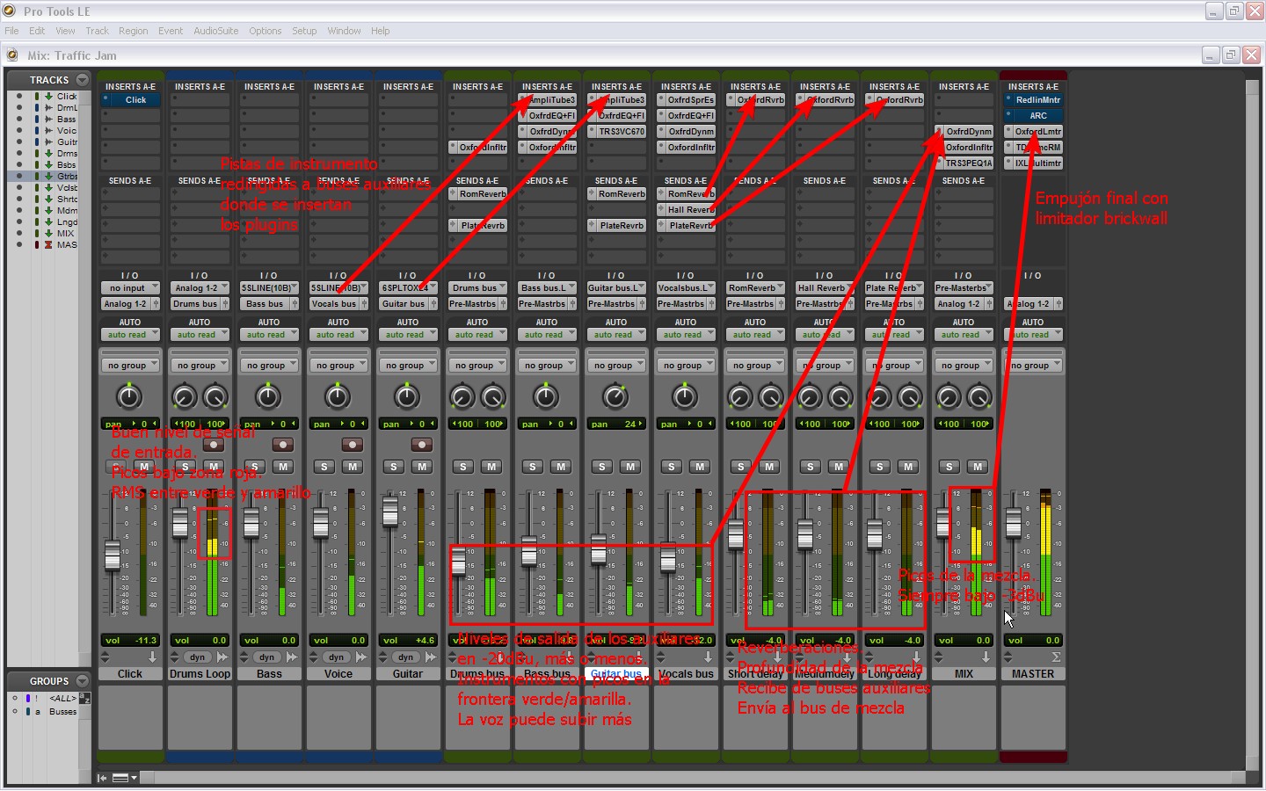The image size is (1266, 791).
Task: Click the Drums Loop right pan knob
Action: click(x=215, y=397)
